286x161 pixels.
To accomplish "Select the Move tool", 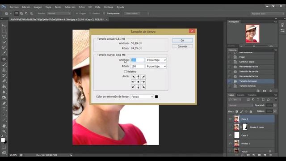I will tap(4, 25).
